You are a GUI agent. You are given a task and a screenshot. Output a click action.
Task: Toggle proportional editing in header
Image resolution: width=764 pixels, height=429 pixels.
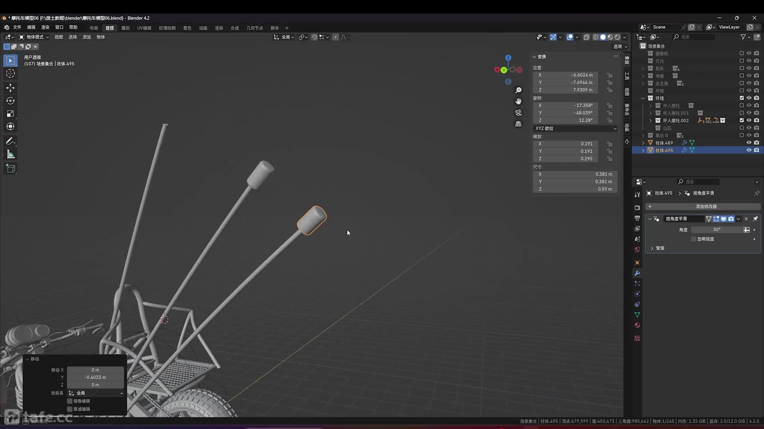pyautogui.click(x=335, y=37)
